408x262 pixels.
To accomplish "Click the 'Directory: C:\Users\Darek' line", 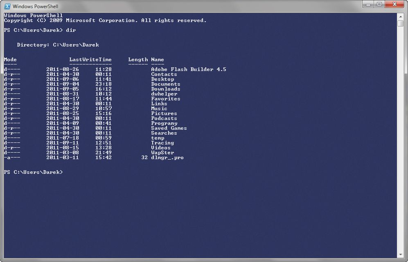I will 58,45.
